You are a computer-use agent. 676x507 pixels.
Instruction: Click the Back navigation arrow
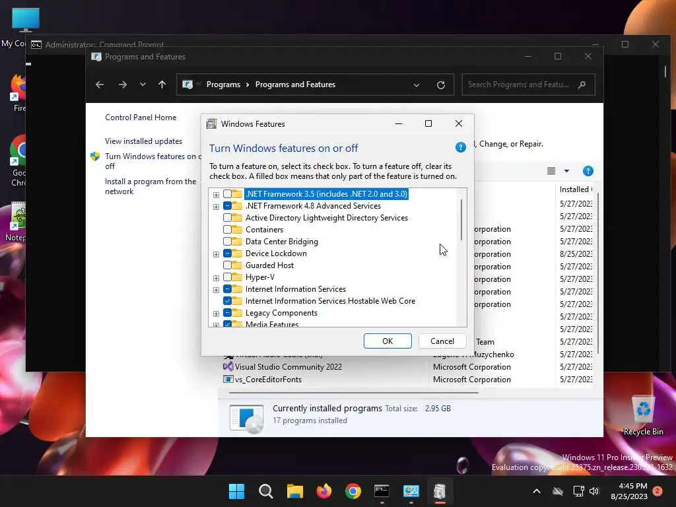[x=100, y=84]
